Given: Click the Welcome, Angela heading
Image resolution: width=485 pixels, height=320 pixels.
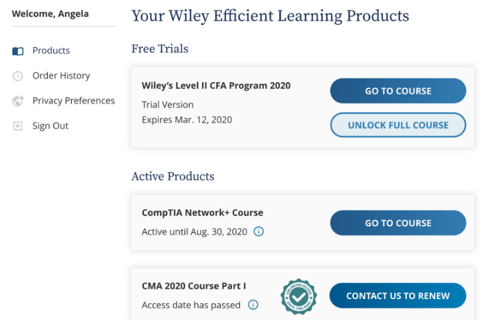Looking at the screenshot, I should tap(50, 14).
